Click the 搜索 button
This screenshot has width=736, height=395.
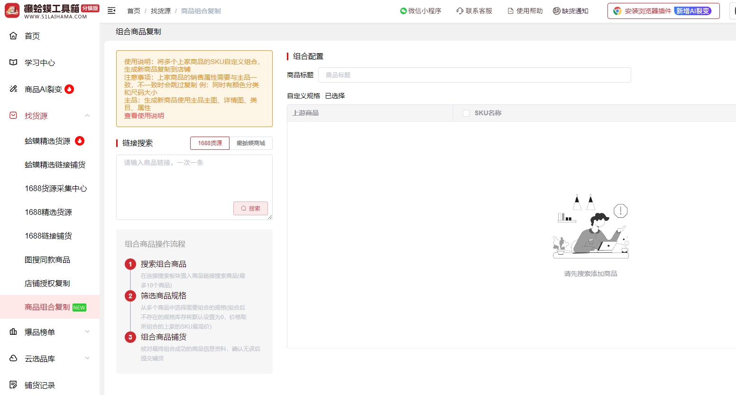(250, 209)
